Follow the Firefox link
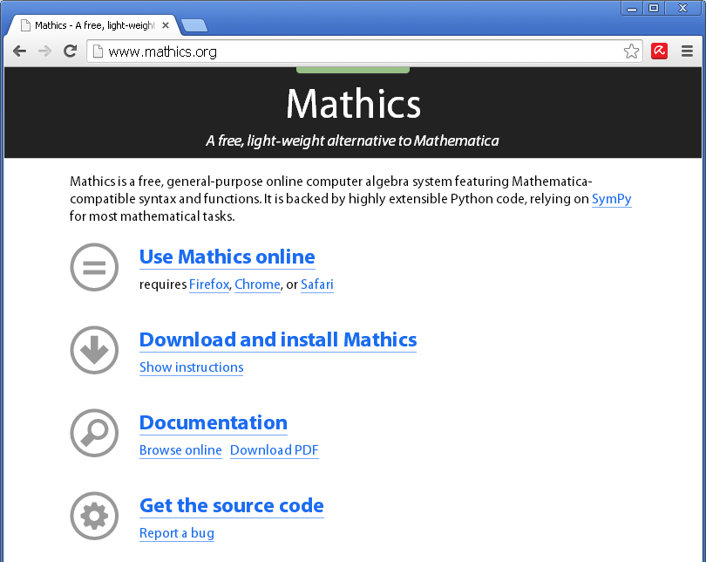The height and width of the screenshot is (562, 706). tap(209, 284)
